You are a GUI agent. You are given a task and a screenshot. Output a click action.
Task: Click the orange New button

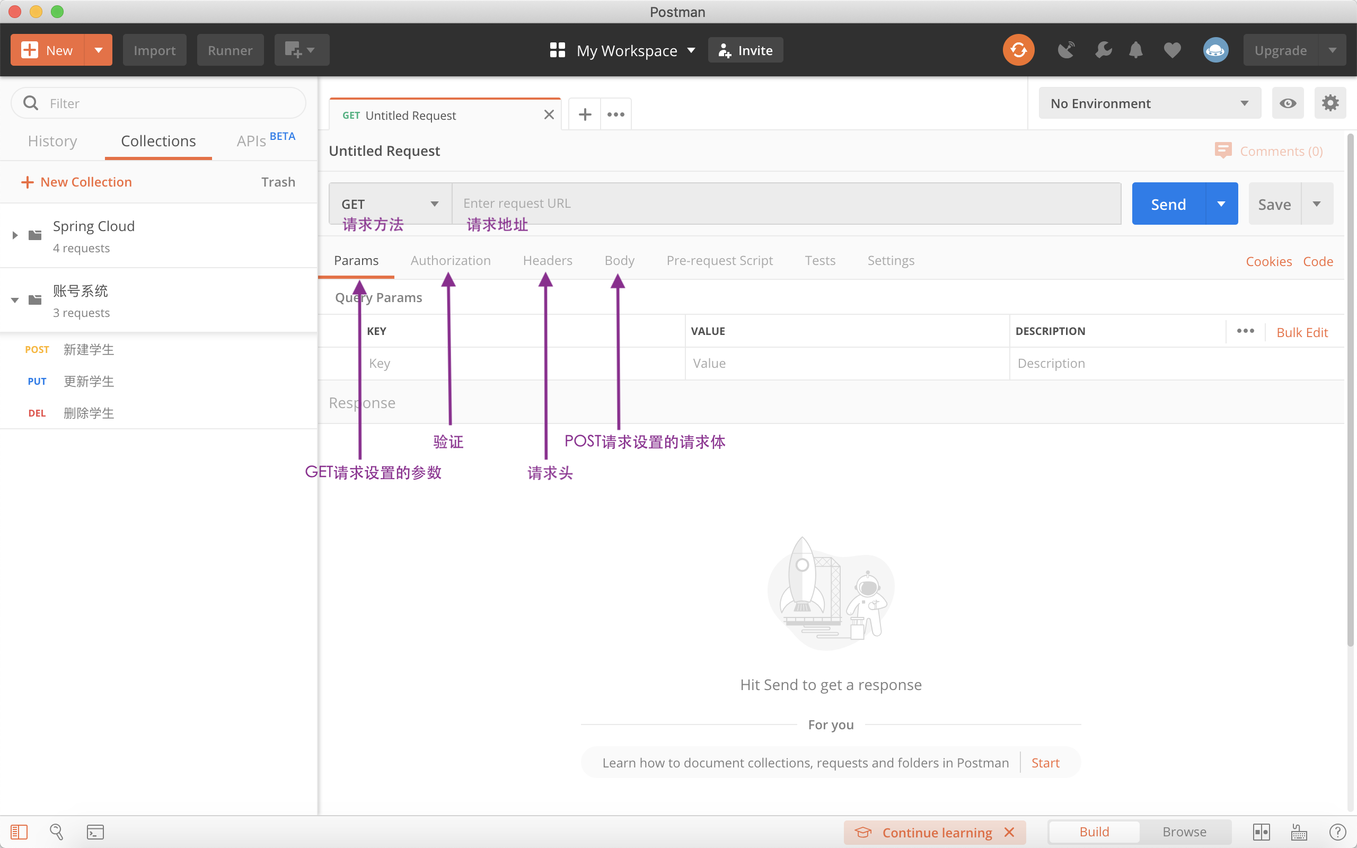point(48,50)
